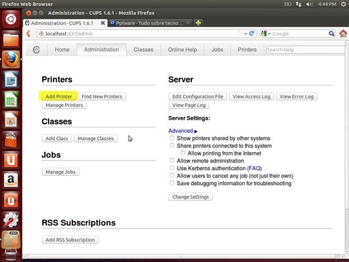Screen dimensions: 349x262
Task: Enable Show printers shared by other systems
Action: pos(172,138)
